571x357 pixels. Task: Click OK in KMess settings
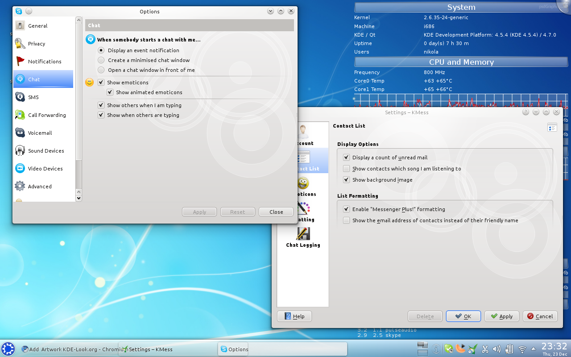(x=463, y=316)
